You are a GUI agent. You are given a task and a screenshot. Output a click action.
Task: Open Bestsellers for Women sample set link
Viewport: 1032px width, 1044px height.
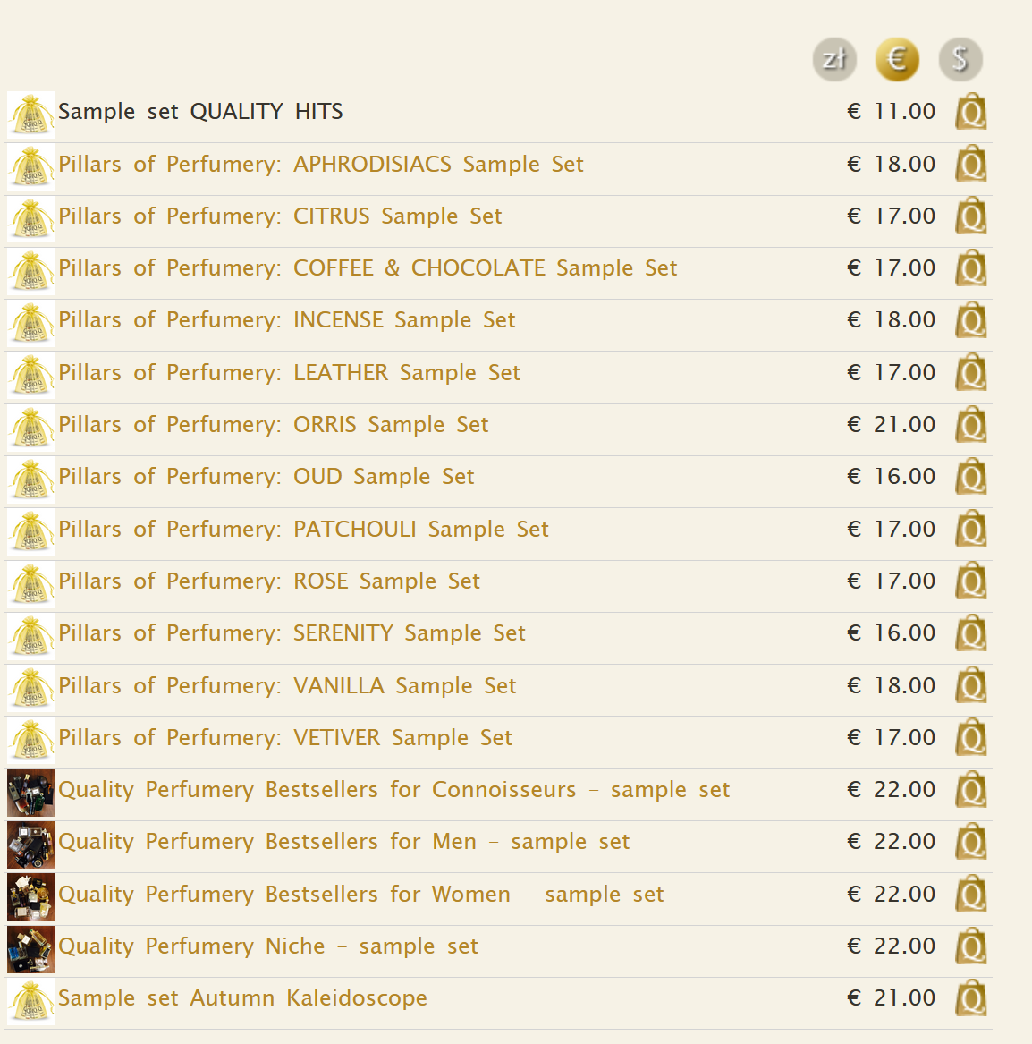click(x=360, y=895)
